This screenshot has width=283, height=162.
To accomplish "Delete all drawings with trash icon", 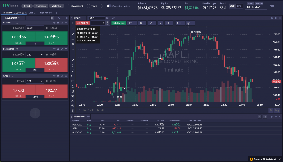I will (73, 111).
